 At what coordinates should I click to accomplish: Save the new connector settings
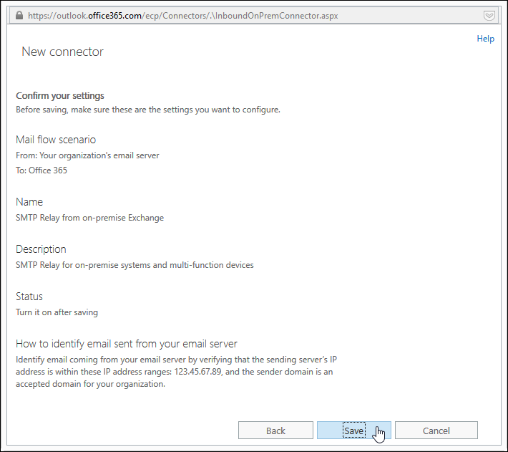tap(353, 431)
